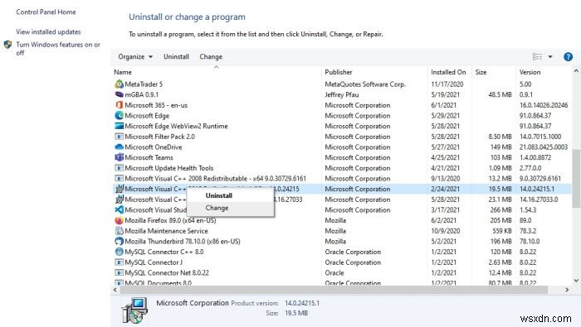Screen dimensions: 581x327
Task: Click the Microsoft Filter Pack 2.0 icon
Action: (x=119, y=137)
